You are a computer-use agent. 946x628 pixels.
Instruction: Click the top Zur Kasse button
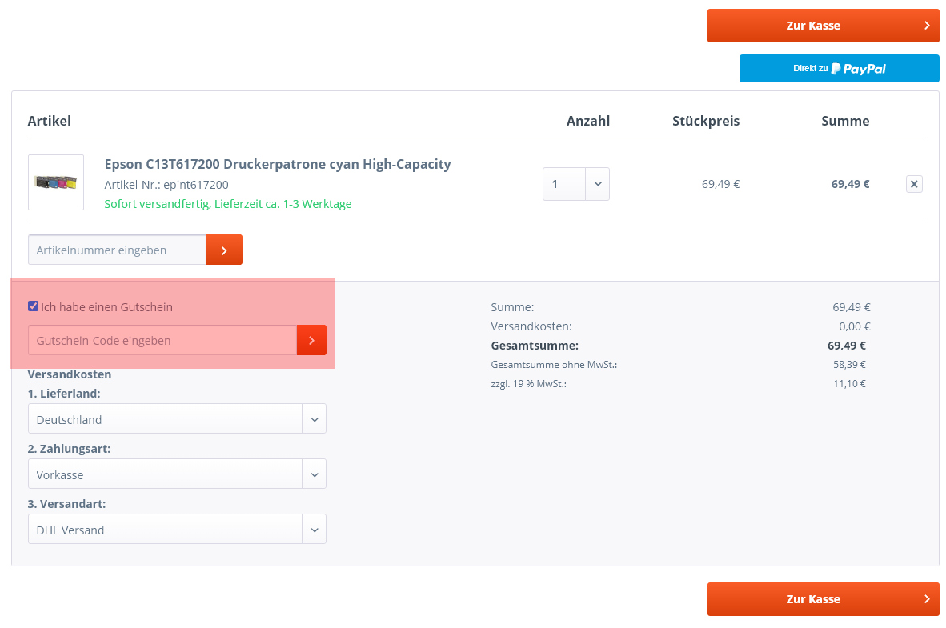(823, 26)
